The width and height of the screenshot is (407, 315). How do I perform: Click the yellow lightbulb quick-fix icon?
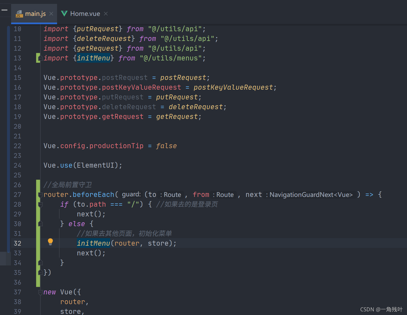click(x=50, y=241)
